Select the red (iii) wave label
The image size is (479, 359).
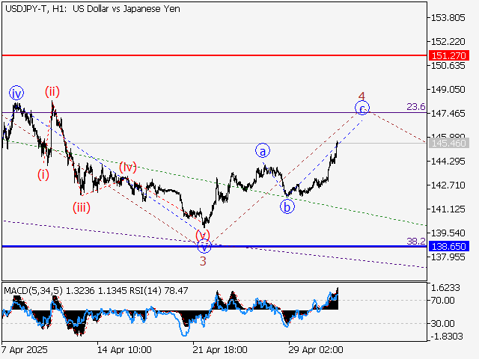point(82,208)
